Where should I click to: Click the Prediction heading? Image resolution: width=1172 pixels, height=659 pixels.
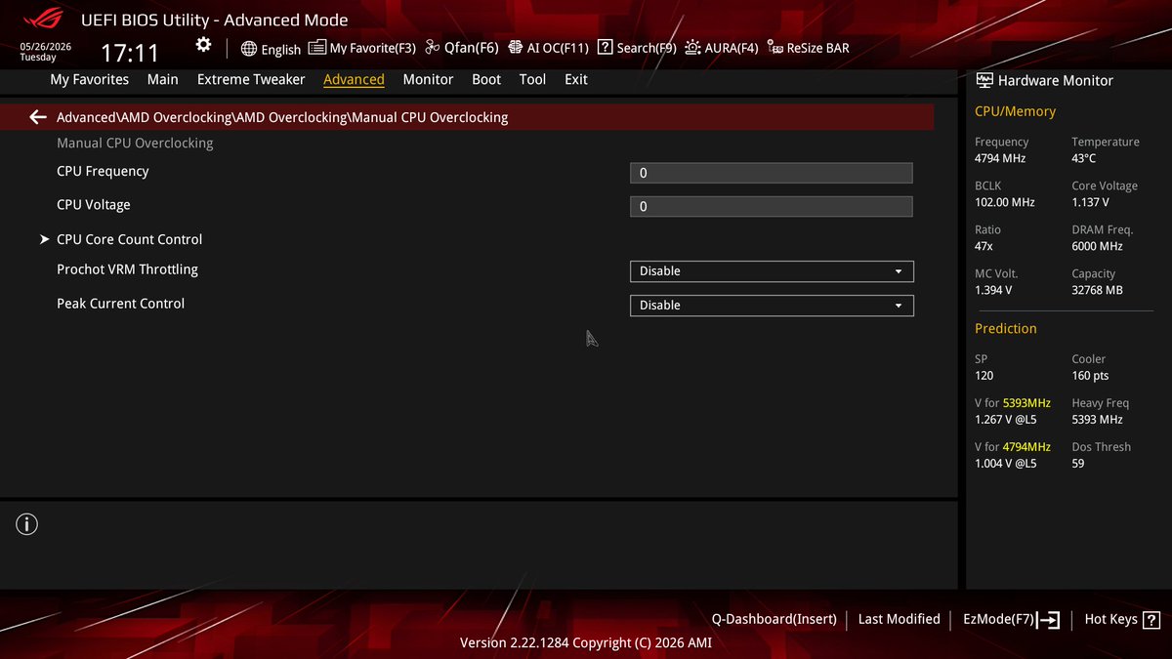coord(1005,328)
